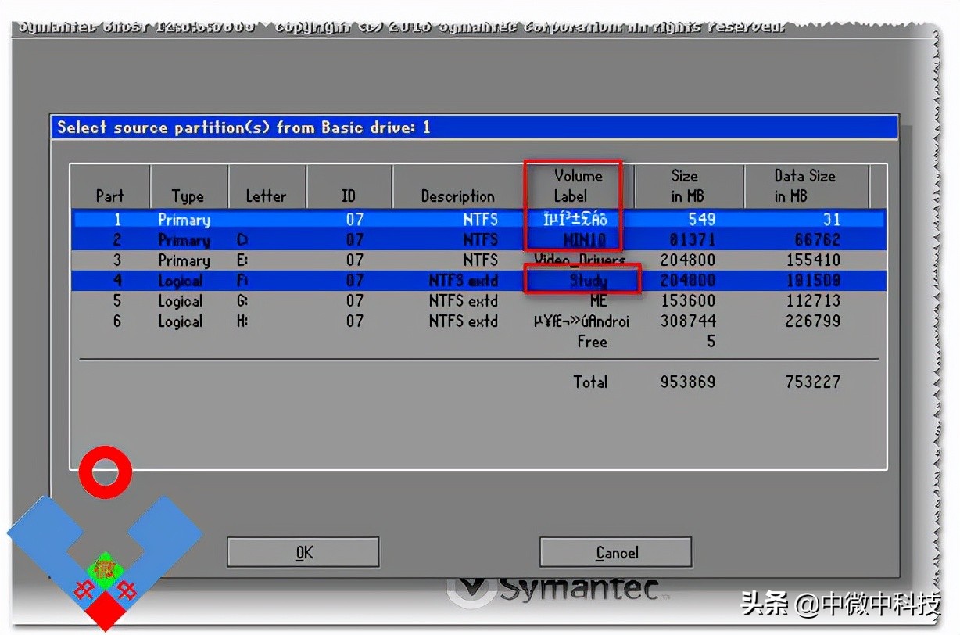Click the dialog title Select source partition(s)

243,127
